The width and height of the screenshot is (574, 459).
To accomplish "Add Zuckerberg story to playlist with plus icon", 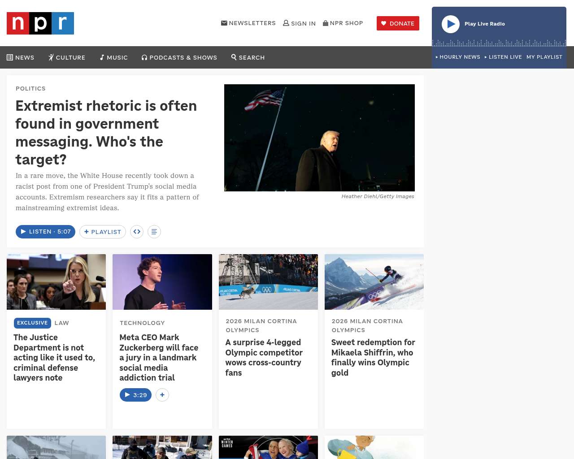I will 162,395.
